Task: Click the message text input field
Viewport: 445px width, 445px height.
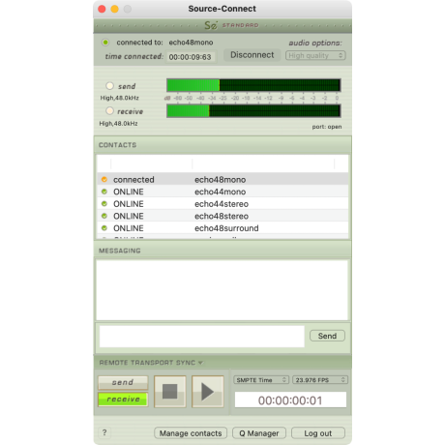Action: 202,337
